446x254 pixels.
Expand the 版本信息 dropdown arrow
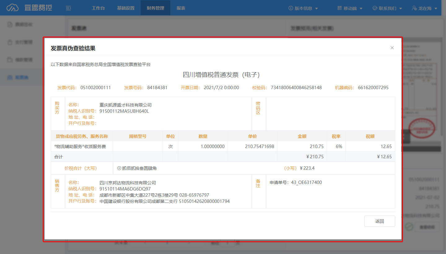click(317, 8)
